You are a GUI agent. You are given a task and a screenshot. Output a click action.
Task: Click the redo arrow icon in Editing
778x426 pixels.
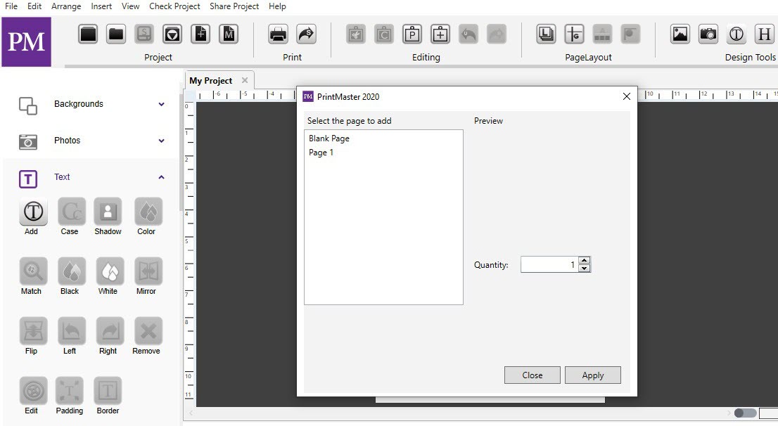(x=497, y=34)
